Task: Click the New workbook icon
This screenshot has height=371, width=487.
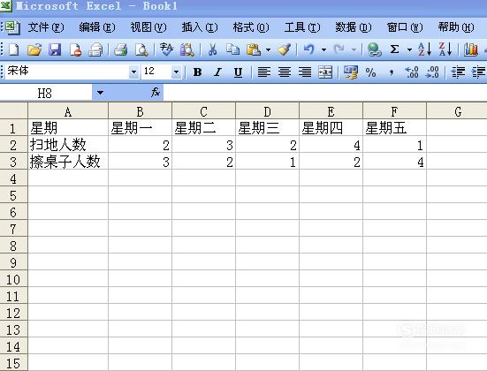Action: (13, 49)
